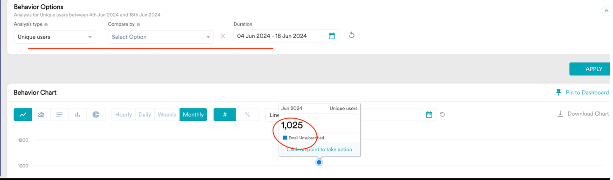Collapse the Behavior Options panel chevron
Screen dimensions: 613x180
(x=606, y=11)
